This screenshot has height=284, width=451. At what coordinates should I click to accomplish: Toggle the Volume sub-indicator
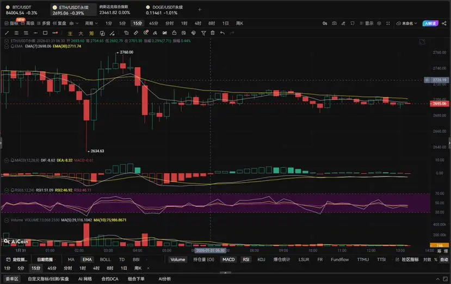pyautogui.click(x=178, y=260)
